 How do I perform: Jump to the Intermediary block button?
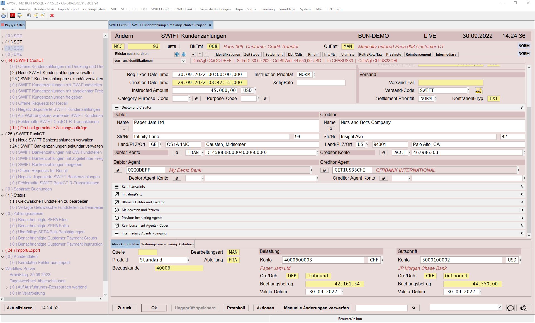click(x=446, y=55)
